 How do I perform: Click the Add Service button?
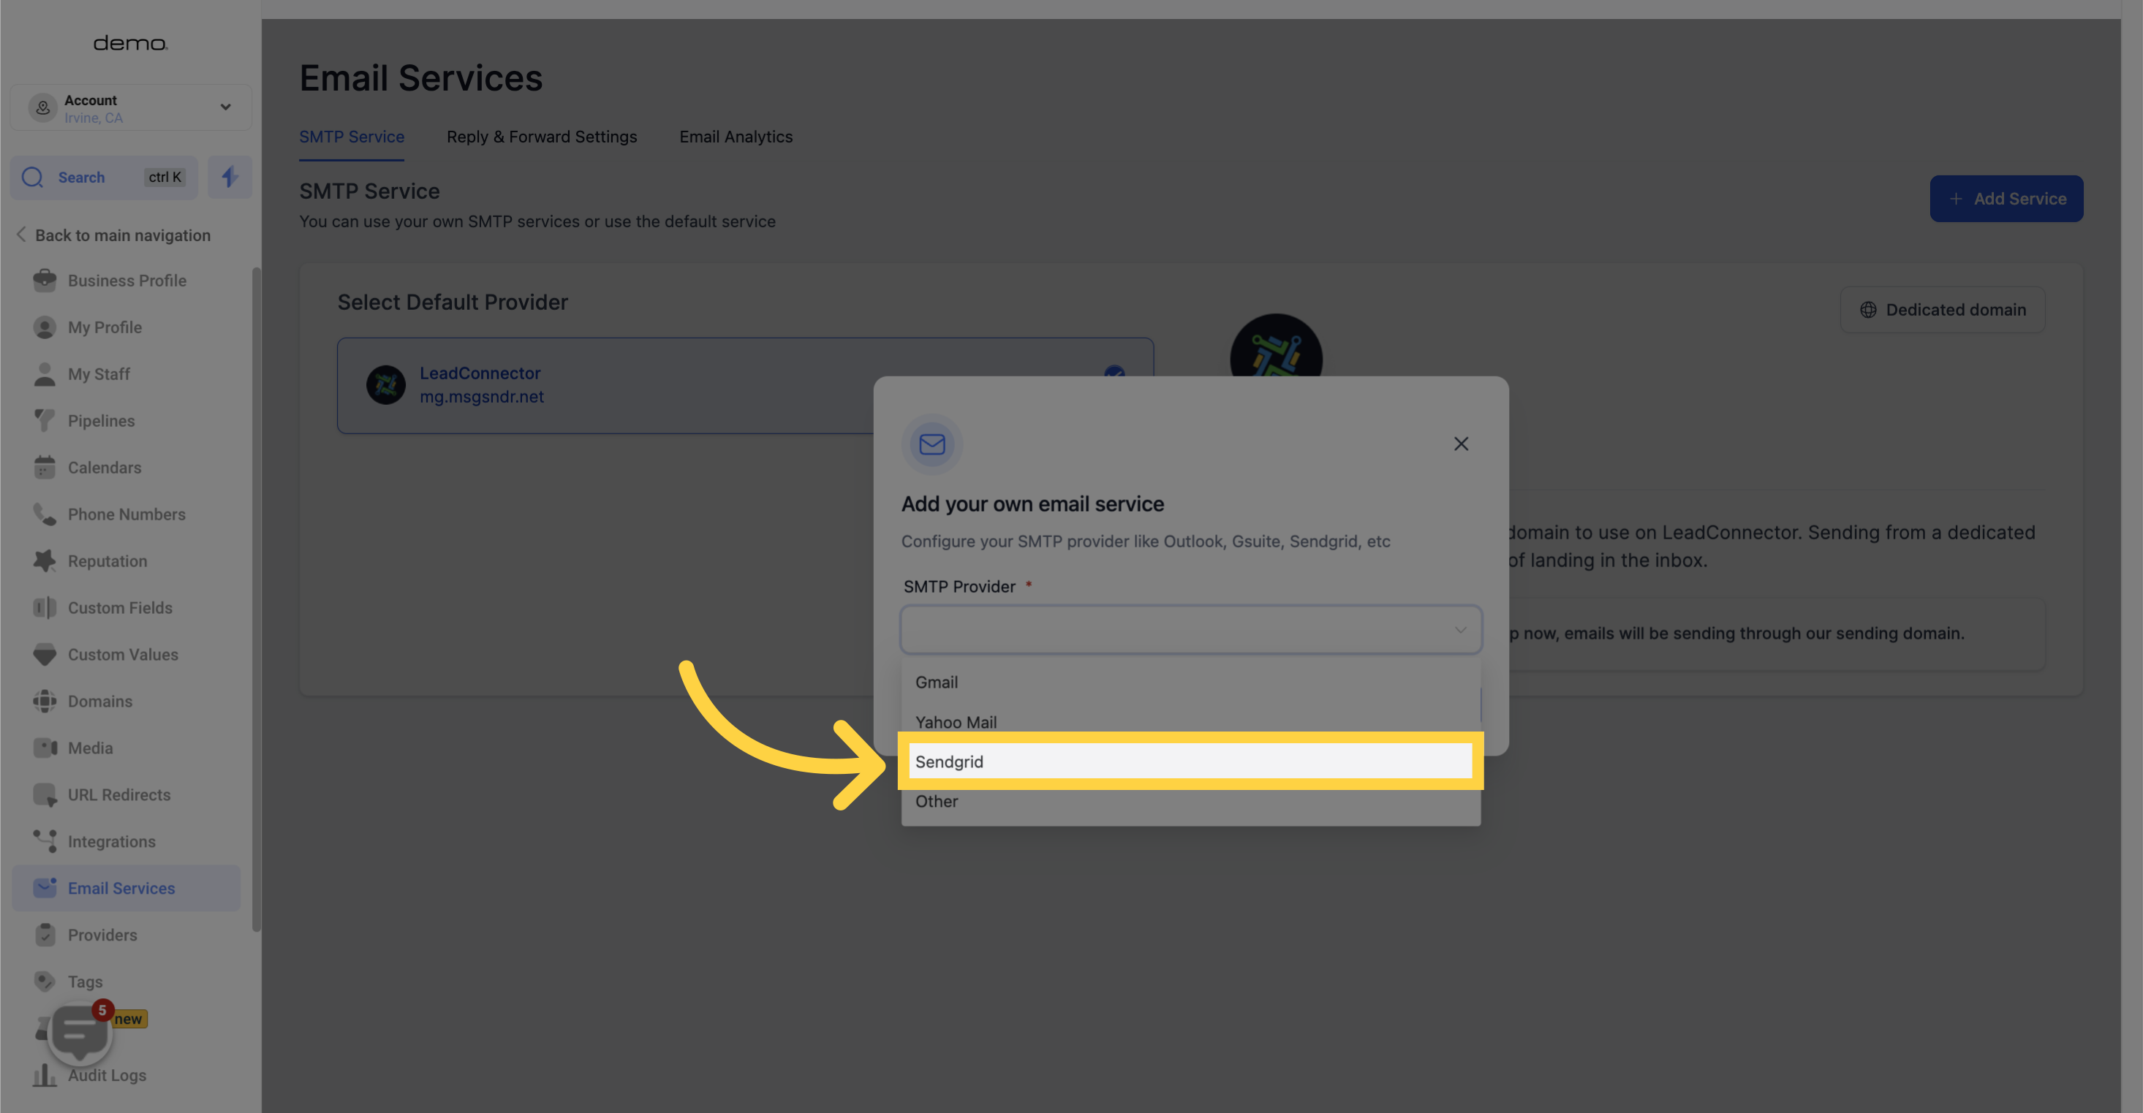2006,198
